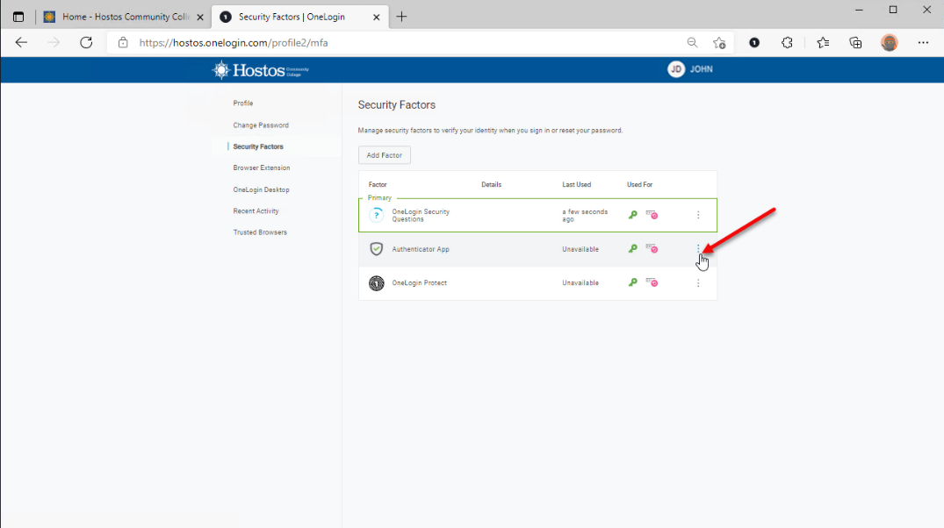Open Profile in the sidebar

[243, 103]
